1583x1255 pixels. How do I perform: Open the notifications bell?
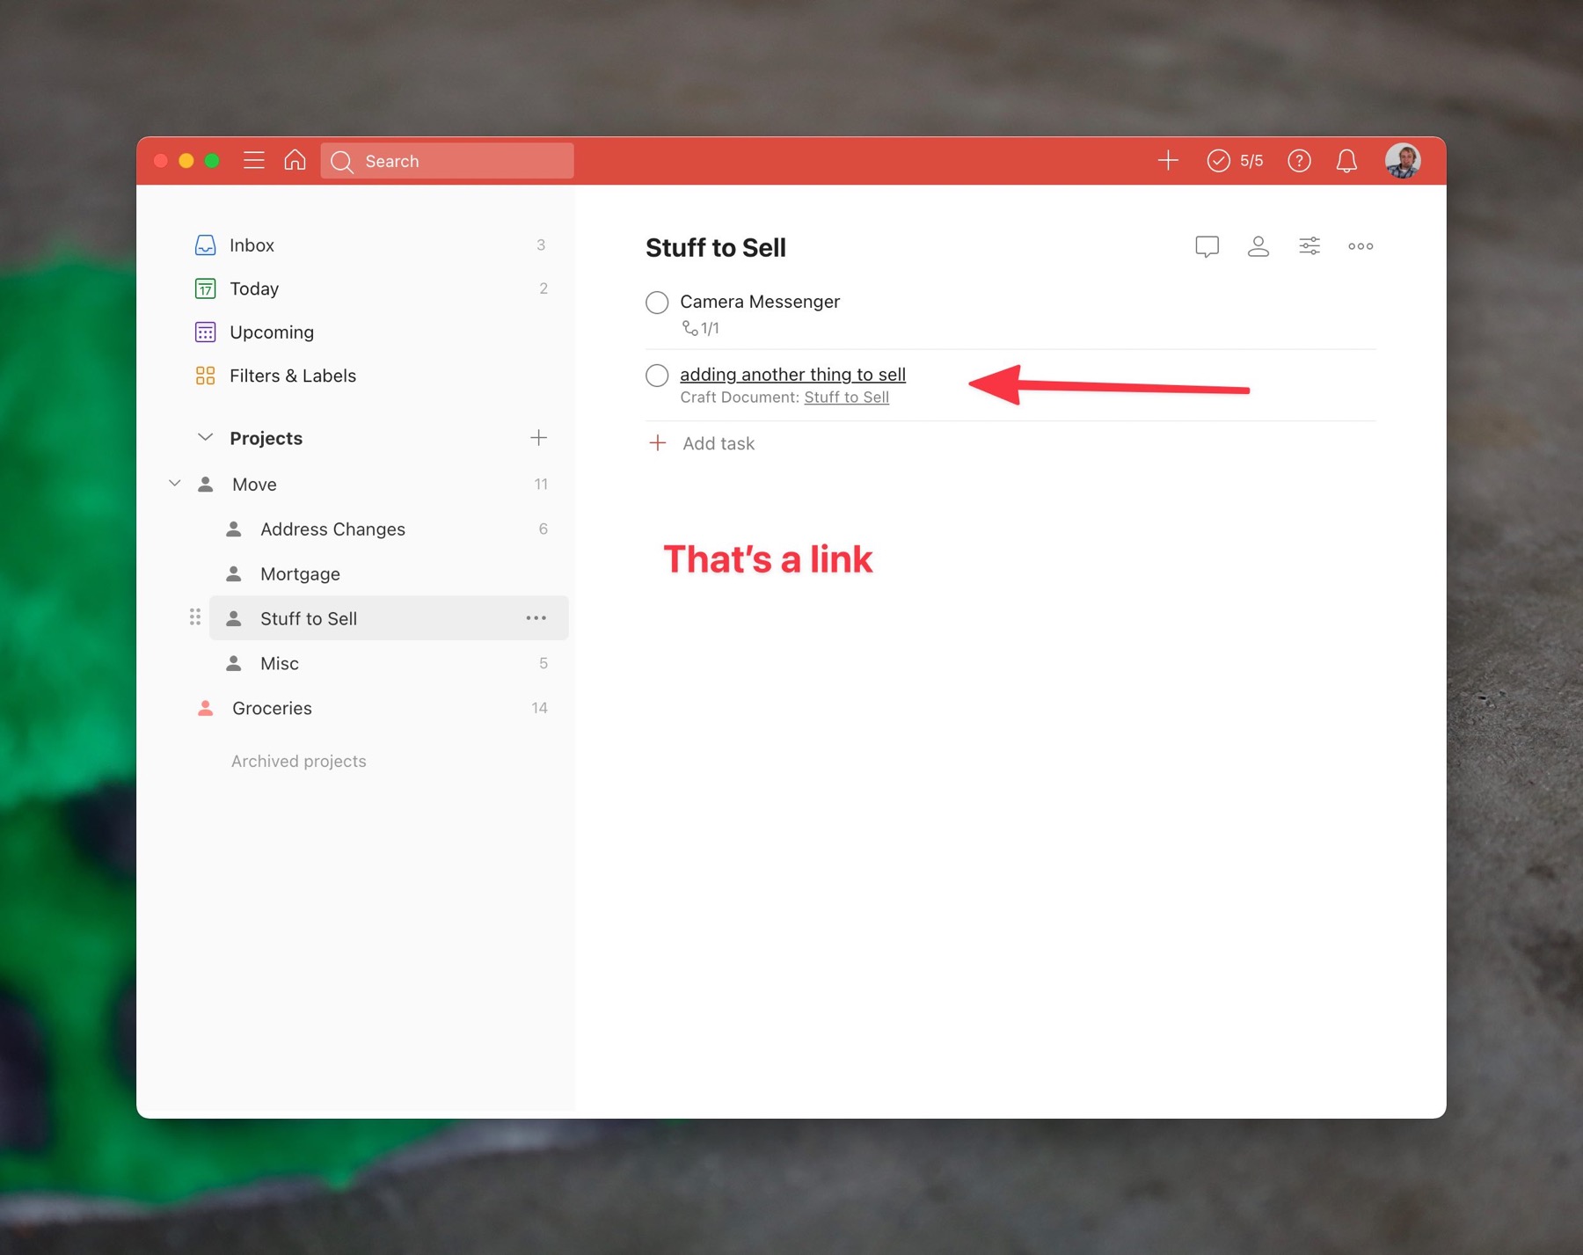(1346, 161)
